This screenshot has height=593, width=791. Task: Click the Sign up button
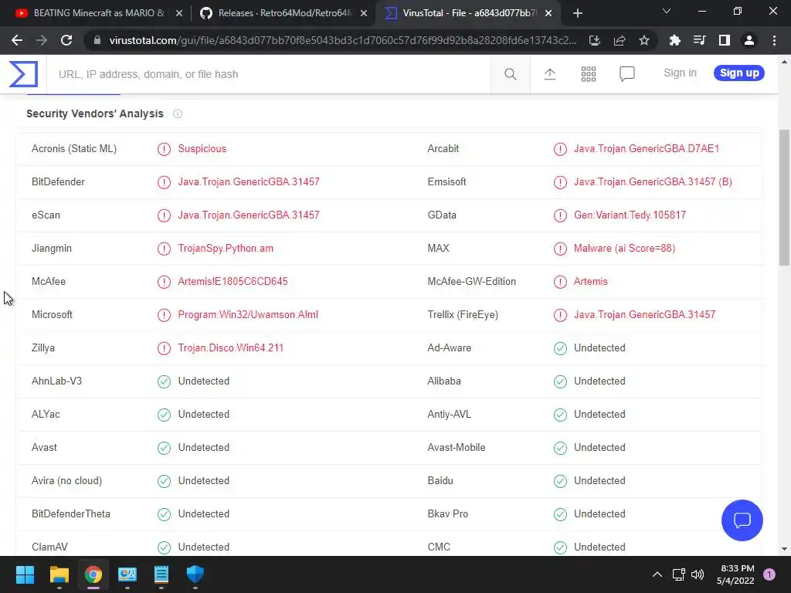point(739,73)
